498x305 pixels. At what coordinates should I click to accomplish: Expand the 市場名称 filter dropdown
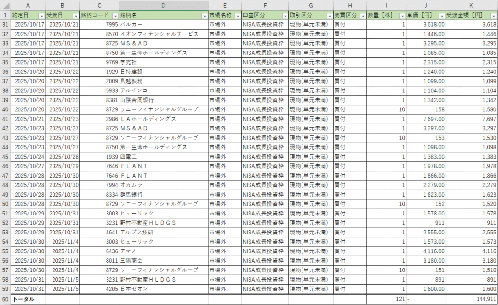click(237, 16)
